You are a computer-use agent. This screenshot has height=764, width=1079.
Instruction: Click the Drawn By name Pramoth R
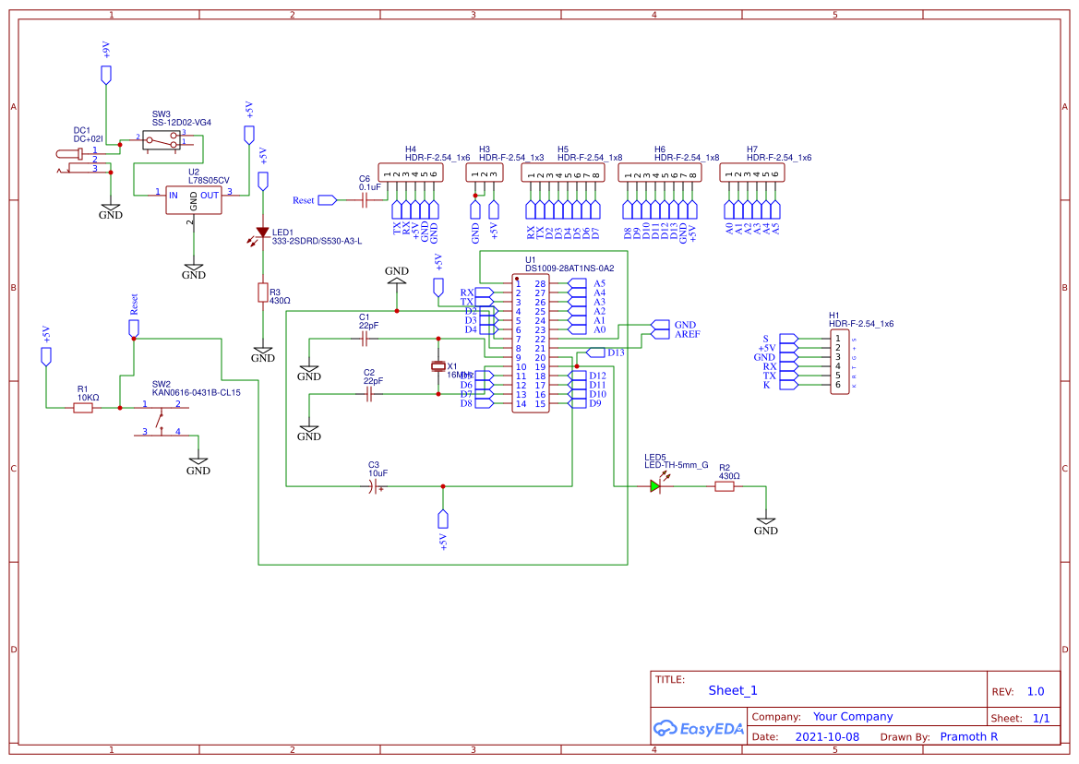(967, 736)
